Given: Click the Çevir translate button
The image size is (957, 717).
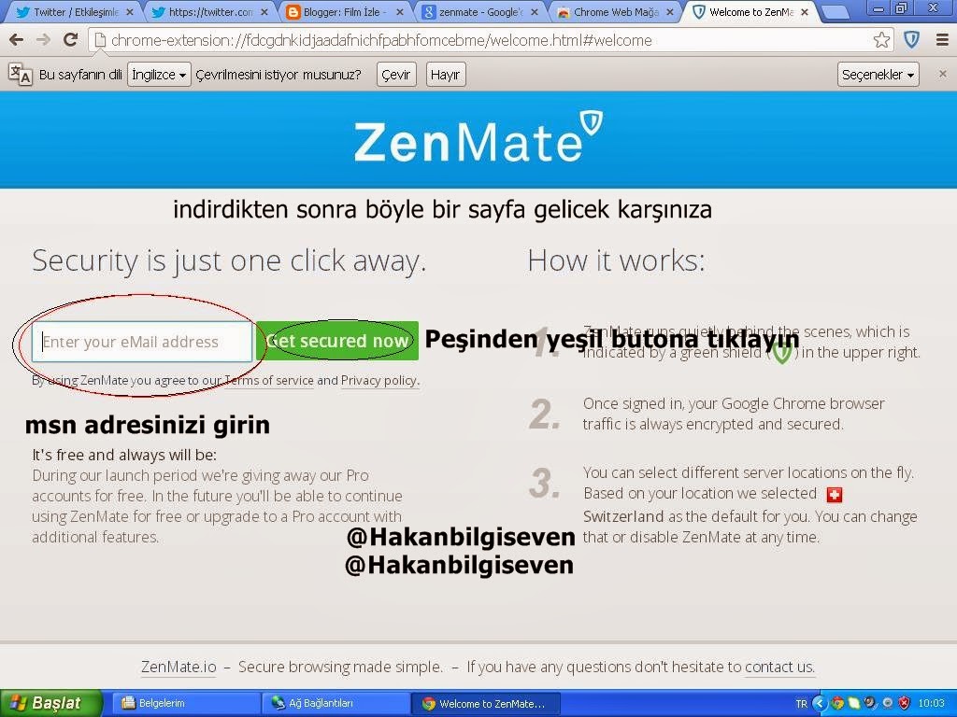Looking at the screenshot, I should click(396, 75).
